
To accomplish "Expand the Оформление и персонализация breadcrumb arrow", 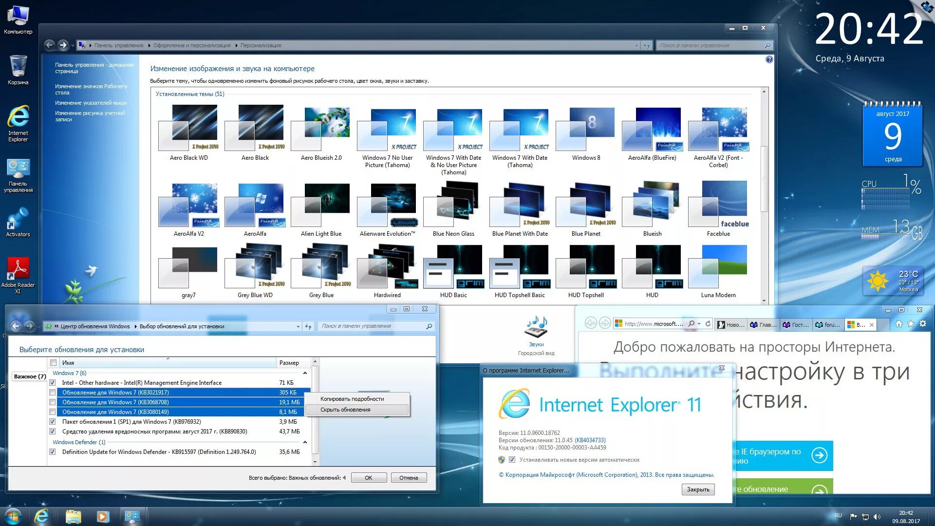I will pos(236,45).
